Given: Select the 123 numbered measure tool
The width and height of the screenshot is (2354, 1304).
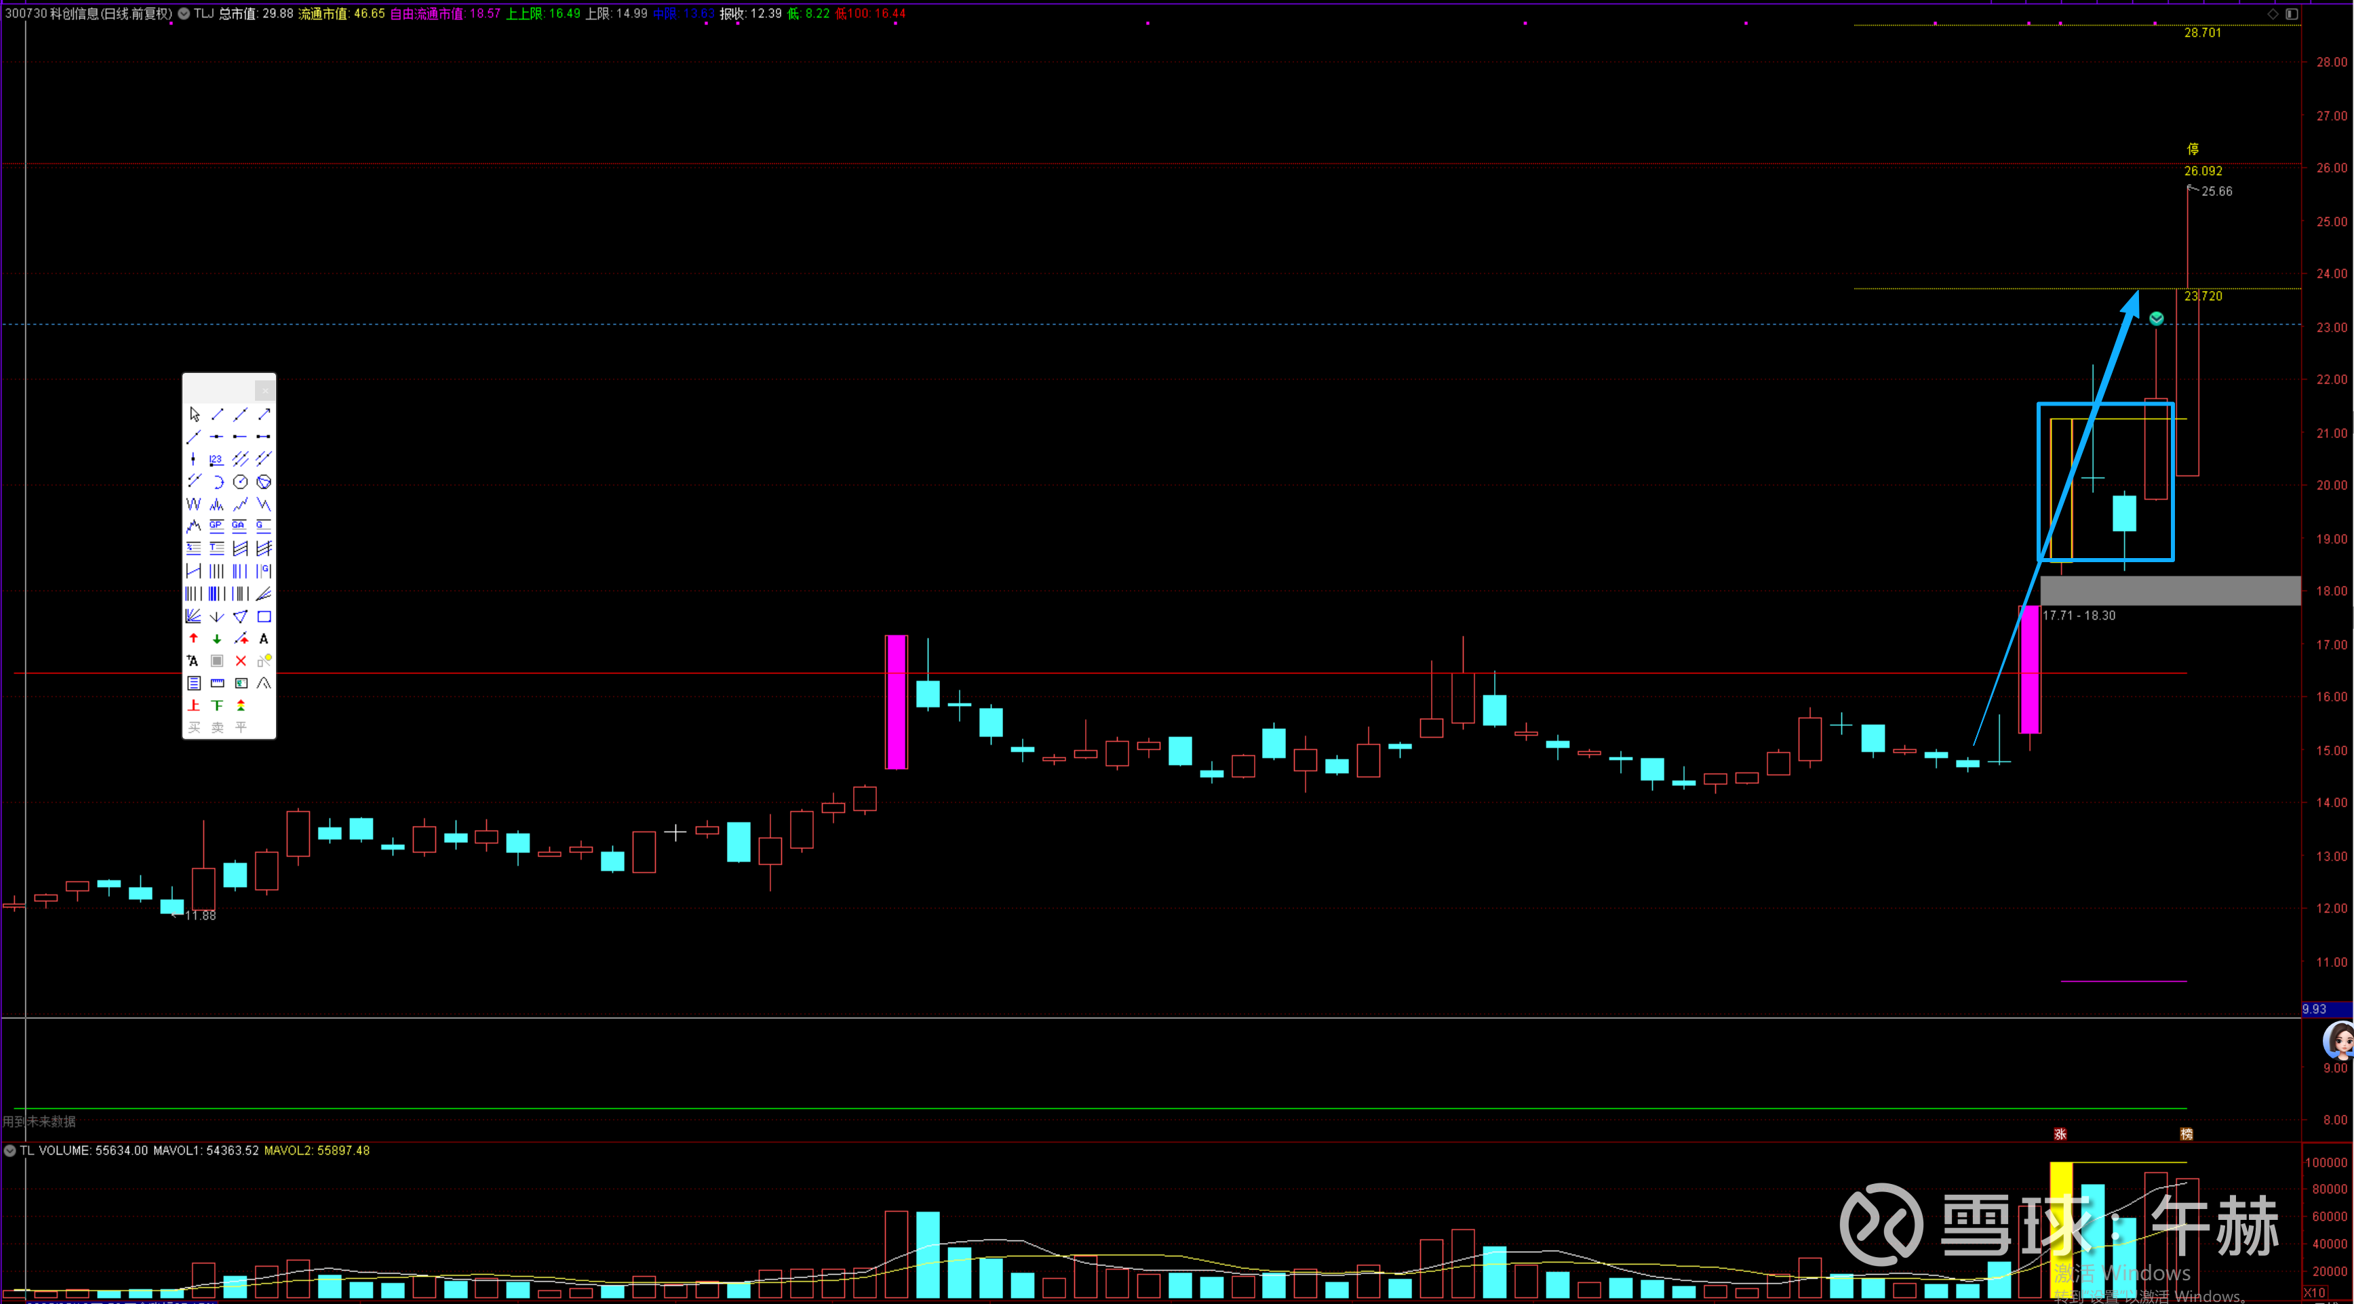Looking at the screenshot, I should (x=216, y=458).
